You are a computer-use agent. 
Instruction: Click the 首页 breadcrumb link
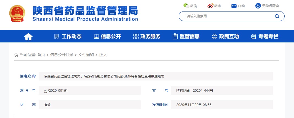click(x=41, y=55)
